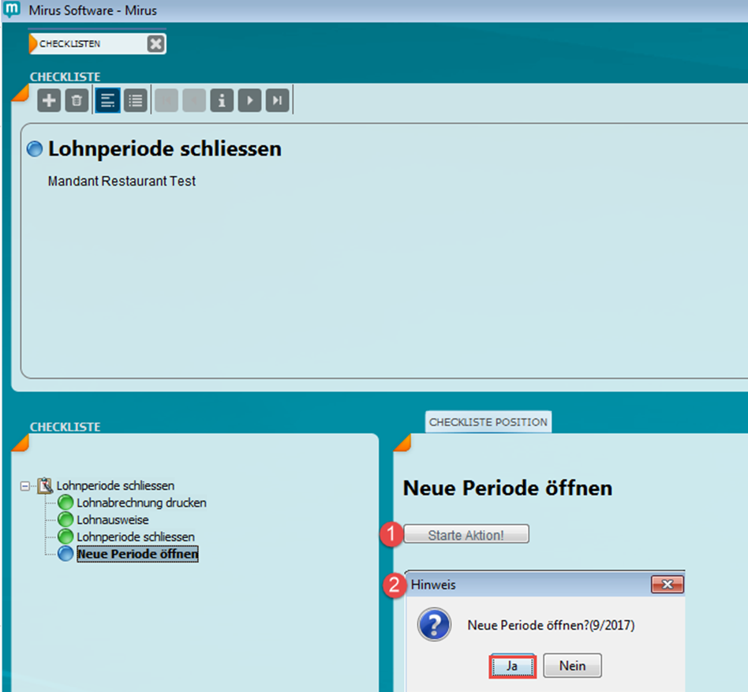Select Neue Periode öffnen in the tree
This screenshot has width=748, height=692.
tap(137, 554)
